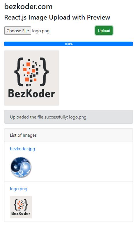Click the BezKoder text in small thumbnail
This screenshot has height=226, width=137.
[x=21, y=213]
